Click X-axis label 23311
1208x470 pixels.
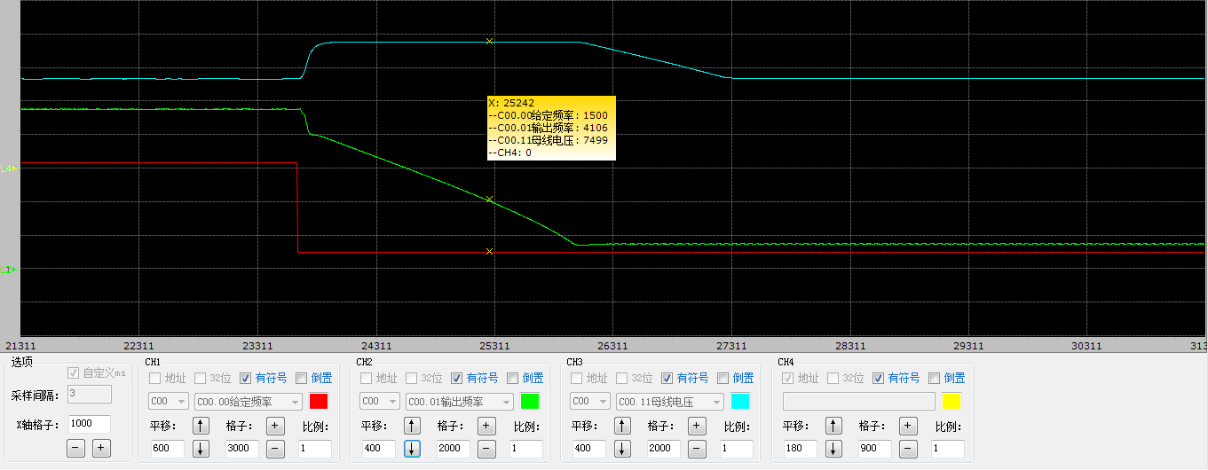[x=257, y=346]
